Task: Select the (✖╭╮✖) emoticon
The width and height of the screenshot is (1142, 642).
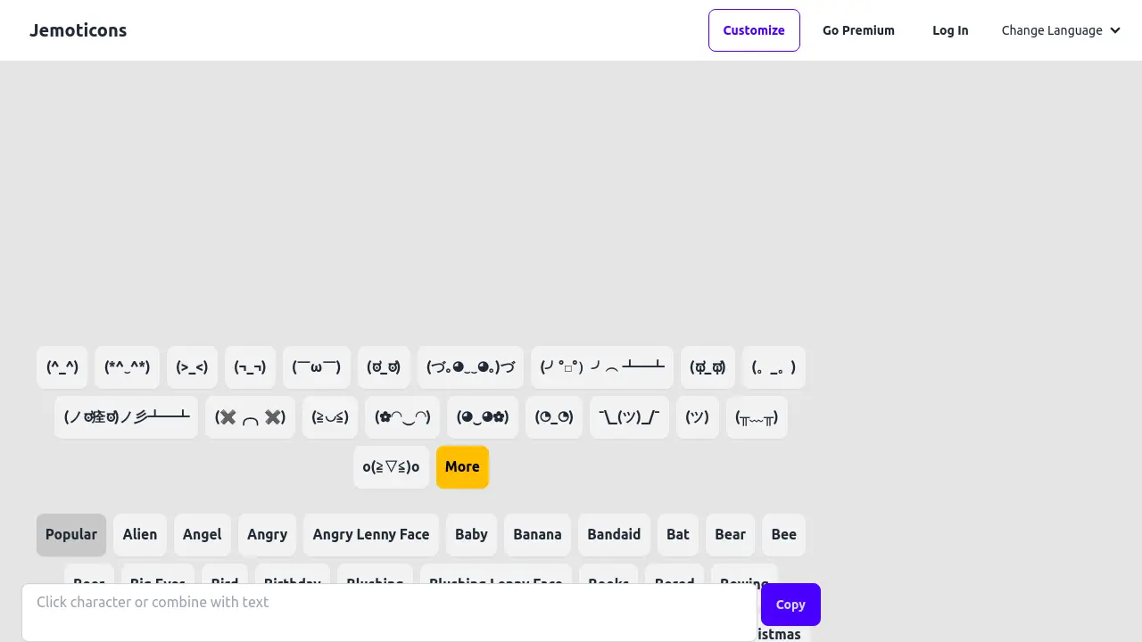Action: click(250, 417)
